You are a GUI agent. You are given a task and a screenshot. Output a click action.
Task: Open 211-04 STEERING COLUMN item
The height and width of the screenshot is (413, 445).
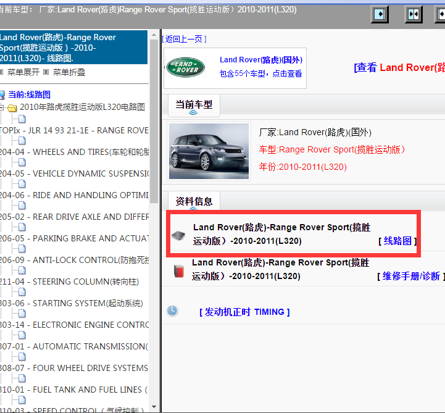tap(70, 282)
